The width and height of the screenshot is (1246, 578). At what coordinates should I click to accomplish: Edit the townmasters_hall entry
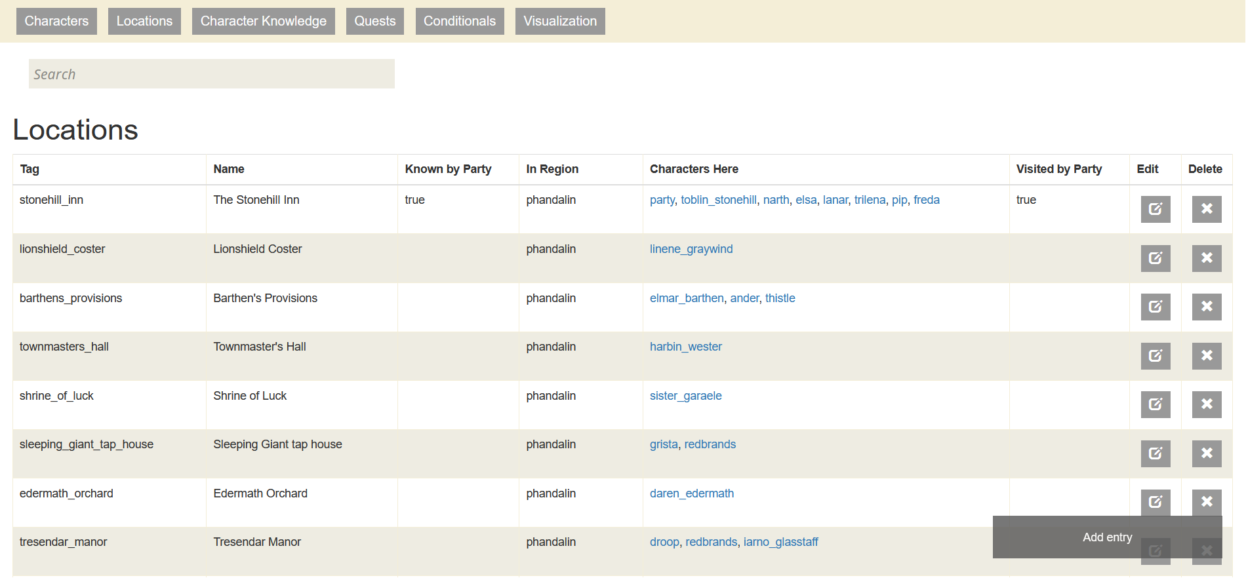tap(1156, 356)
